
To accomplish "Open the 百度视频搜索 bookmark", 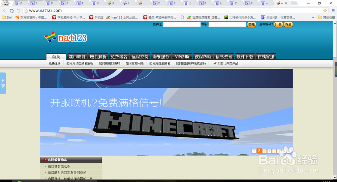I will tap(203, 18).
